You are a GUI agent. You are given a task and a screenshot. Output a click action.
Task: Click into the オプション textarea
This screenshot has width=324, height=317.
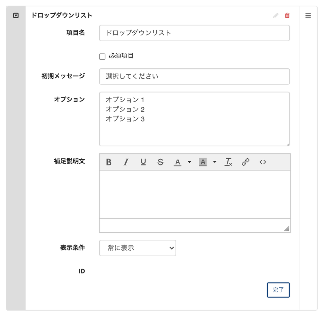coord(194,119)
